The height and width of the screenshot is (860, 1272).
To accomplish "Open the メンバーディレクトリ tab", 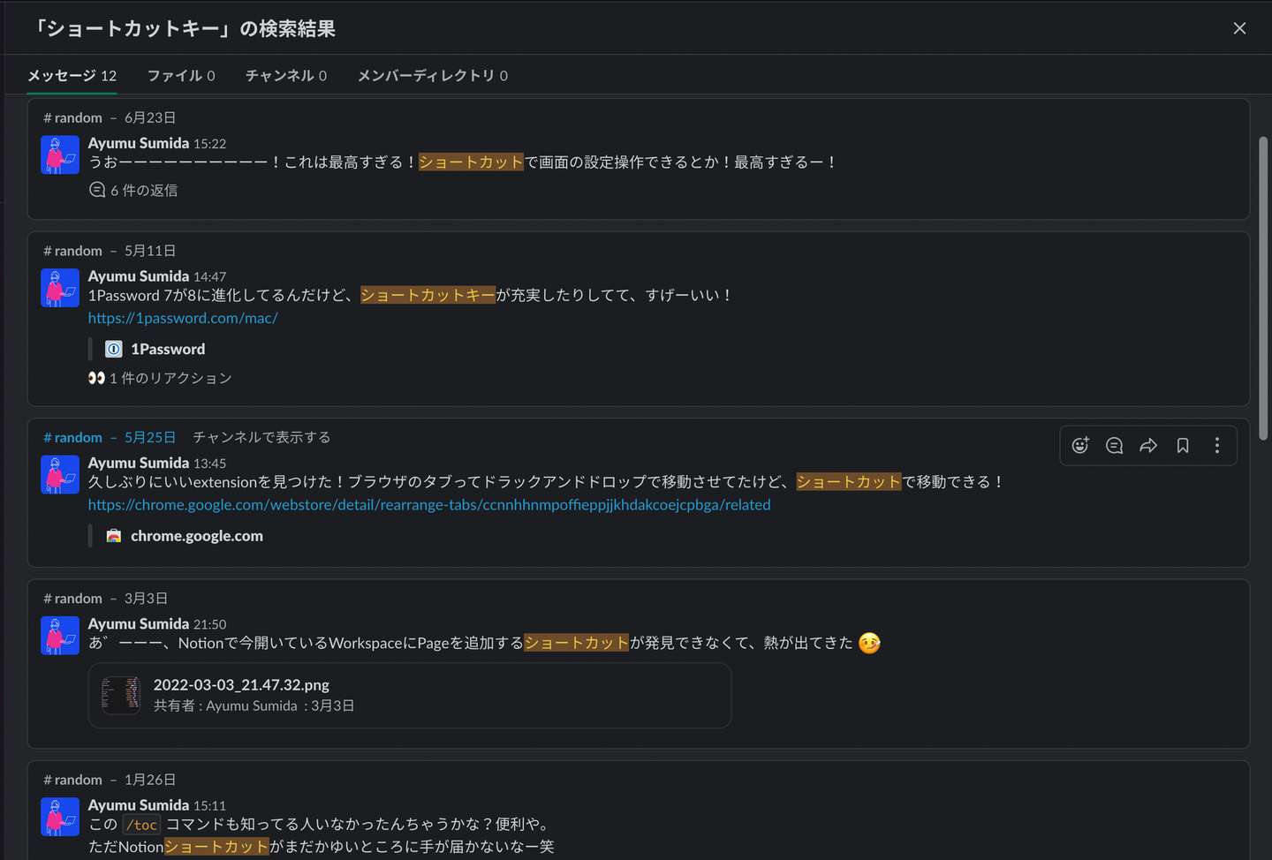I will tap(432, 76).
